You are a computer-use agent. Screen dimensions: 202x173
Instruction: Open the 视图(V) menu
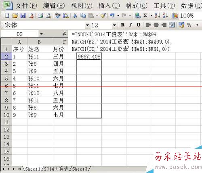click(82, 6)
